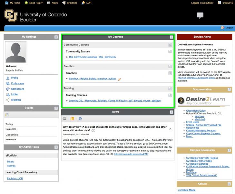Open the VPN (Virtual Private Network) link
The image size is (235, 194).
click(x=201, y=175)
